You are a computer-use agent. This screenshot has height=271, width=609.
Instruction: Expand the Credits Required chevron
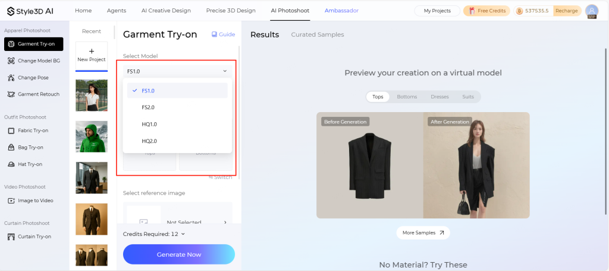(x=183, y=234)
